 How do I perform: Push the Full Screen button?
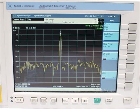point(109,100)
